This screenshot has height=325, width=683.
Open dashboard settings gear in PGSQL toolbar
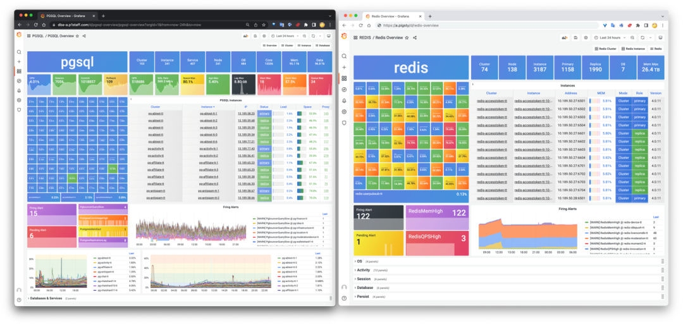(264, 35)
